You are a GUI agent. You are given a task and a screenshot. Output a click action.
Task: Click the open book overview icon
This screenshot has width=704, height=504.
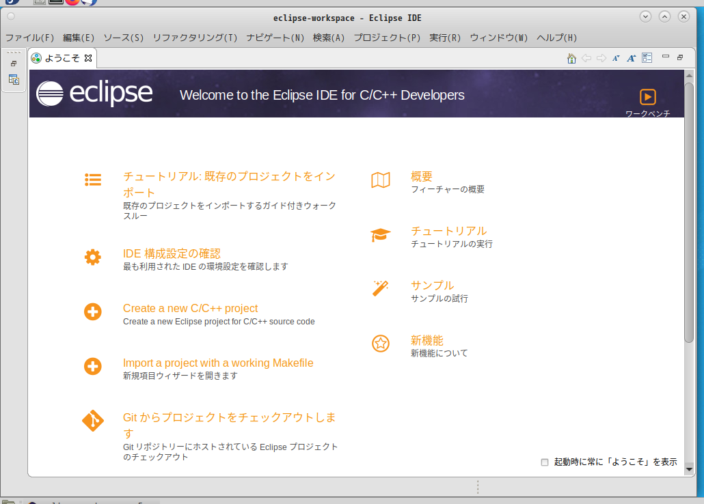click(381, 180)
